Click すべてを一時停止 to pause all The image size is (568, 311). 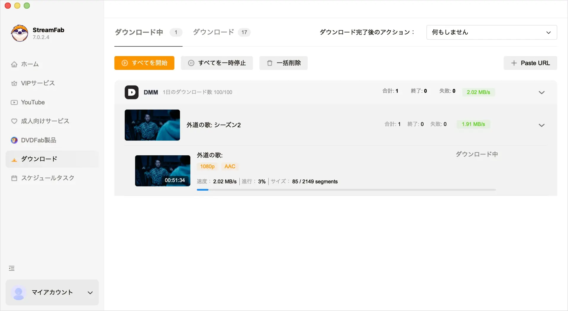coord(217,63)
